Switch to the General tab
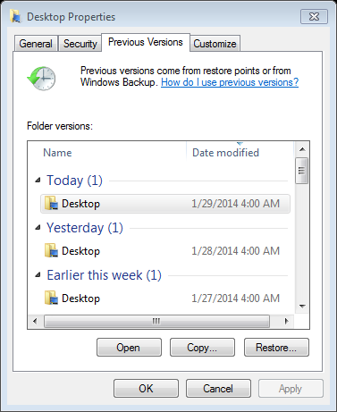The height and width of the screenshot is (412, 337). 36,44
